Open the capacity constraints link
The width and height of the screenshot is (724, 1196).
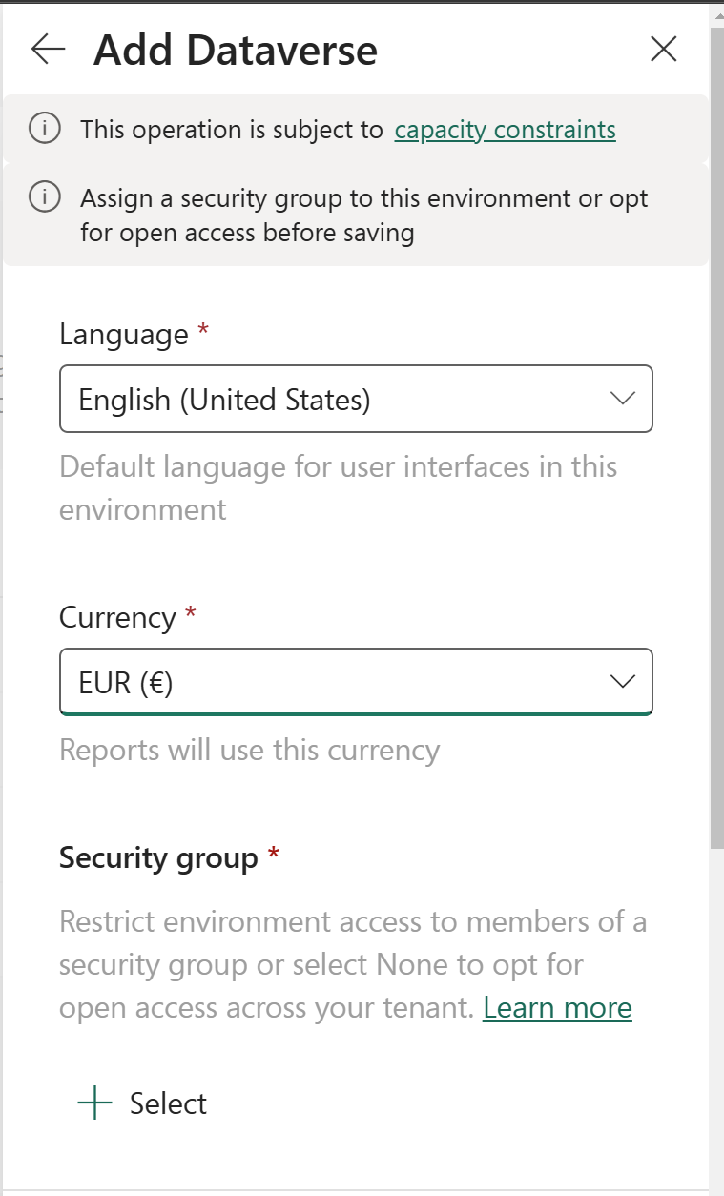point(505,130)
